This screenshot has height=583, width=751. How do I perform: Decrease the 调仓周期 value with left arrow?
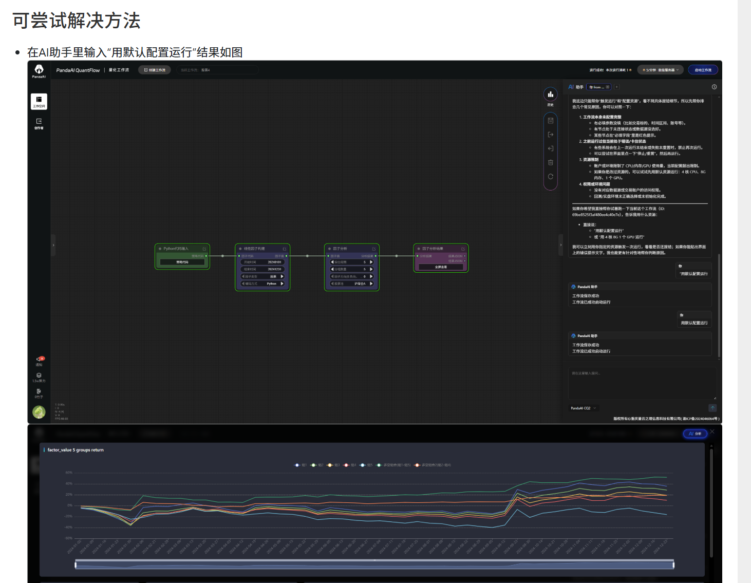(332, 262)
